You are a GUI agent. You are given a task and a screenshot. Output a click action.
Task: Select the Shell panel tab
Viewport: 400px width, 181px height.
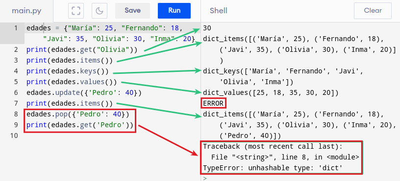[219, 11]
